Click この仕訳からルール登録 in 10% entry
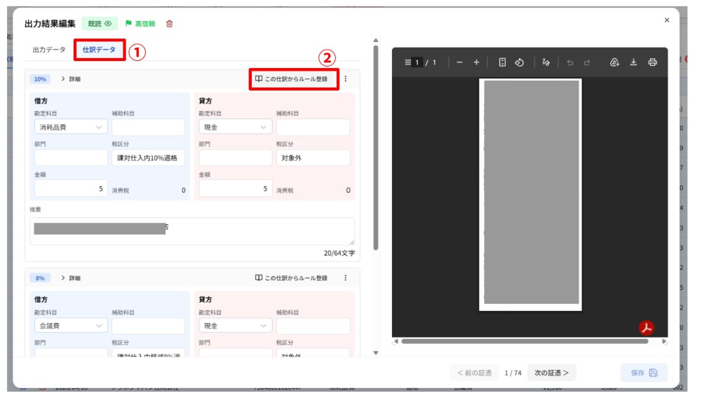Image resolution: width=702 pixels, height=400 pixels. tap(292, 78)
